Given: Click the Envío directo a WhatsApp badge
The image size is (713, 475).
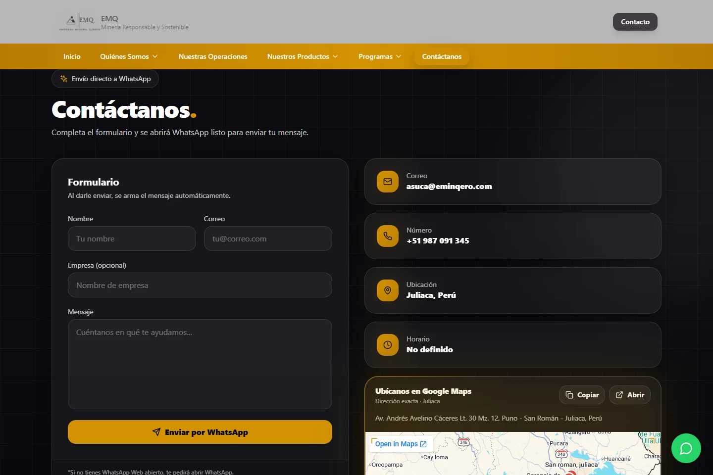Looking at the screenshot, I should tap(105, 79).
